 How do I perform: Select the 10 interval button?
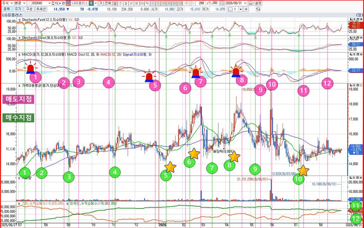pos(164,3)
